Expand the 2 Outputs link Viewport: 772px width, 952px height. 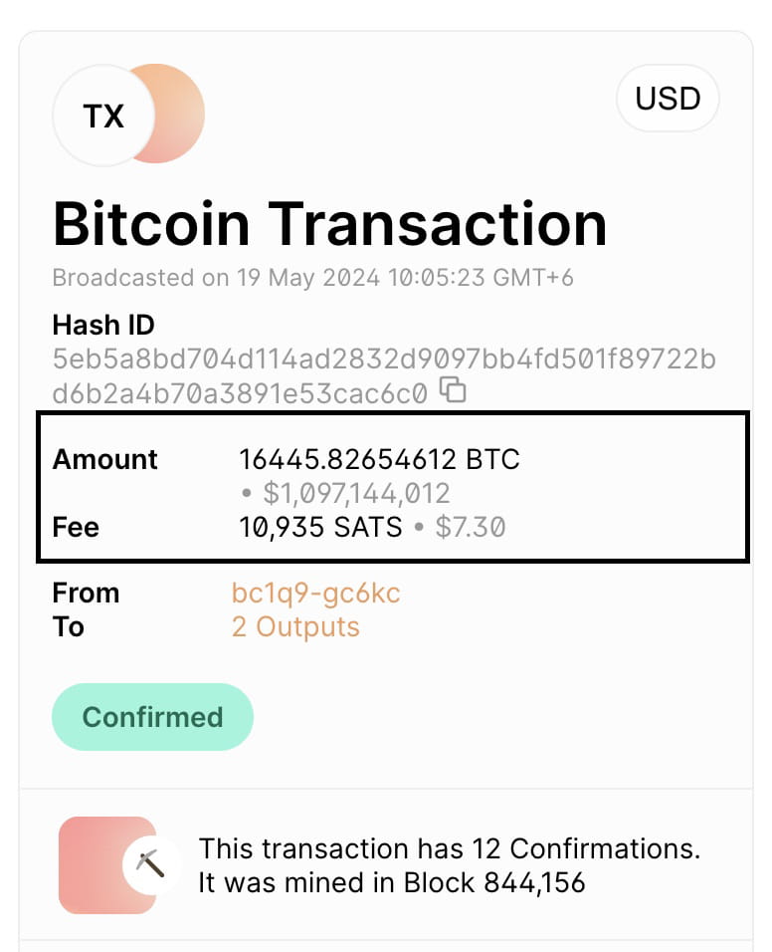295,627
